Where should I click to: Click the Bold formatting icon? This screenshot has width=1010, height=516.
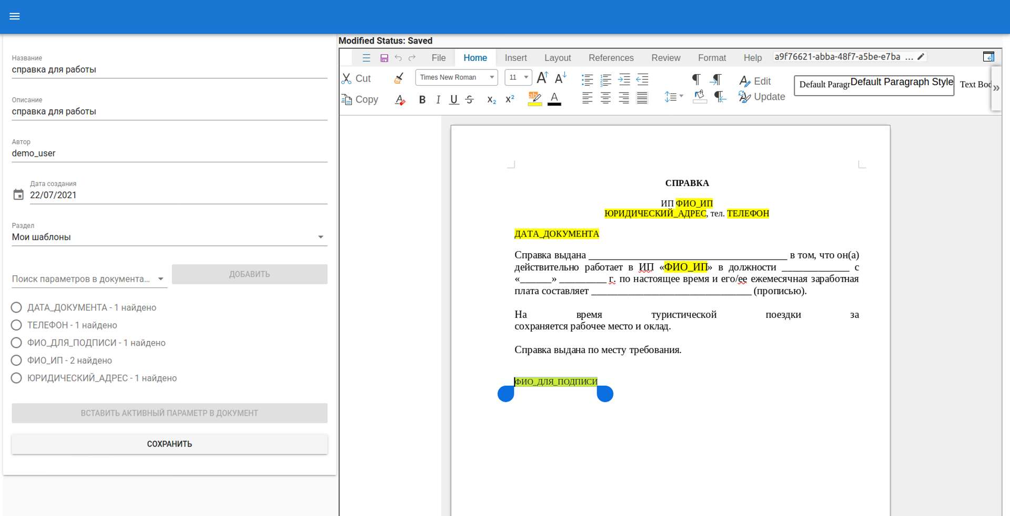pyautogui.click(x=422, y=99)
